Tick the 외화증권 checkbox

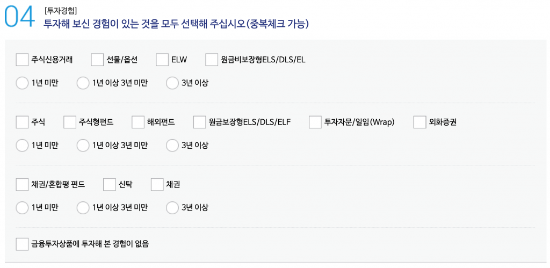point(420,122)
